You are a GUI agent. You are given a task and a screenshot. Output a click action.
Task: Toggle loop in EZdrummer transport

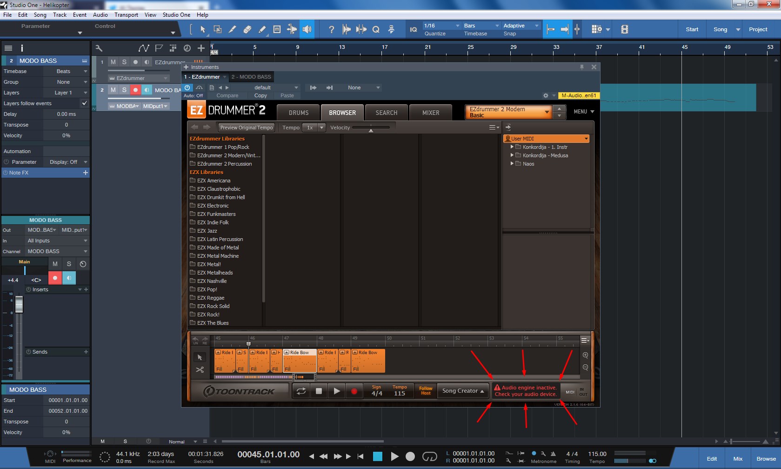[301, 391]
